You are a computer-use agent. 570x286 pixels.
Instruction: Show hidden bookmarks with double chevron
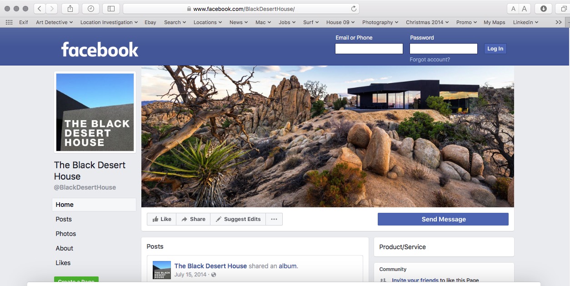[559, 22]
